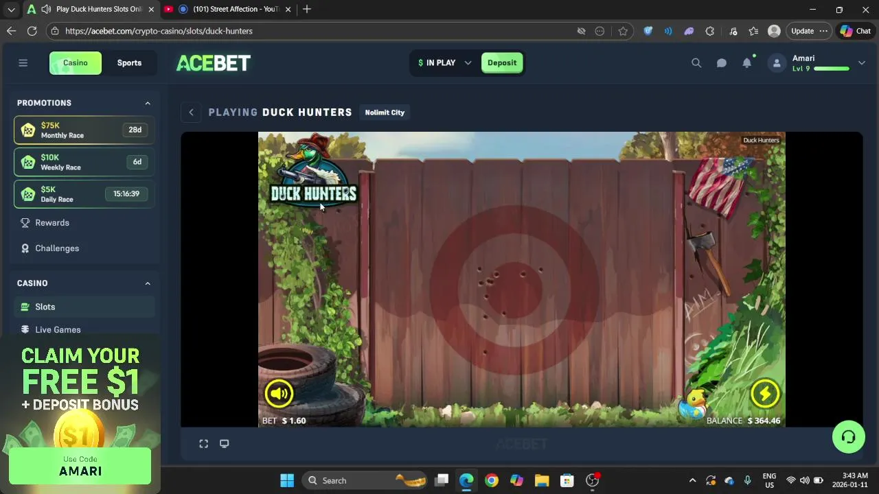Enter fullscreen for the game frame
879x494 pixels.
(x=204, y=444)
